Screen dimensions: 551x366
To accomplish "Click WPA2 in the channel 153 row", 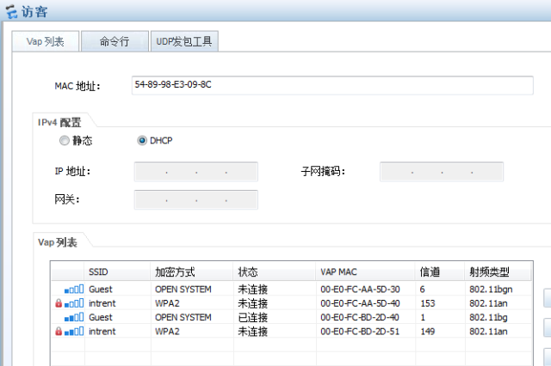I will [167, 303].
